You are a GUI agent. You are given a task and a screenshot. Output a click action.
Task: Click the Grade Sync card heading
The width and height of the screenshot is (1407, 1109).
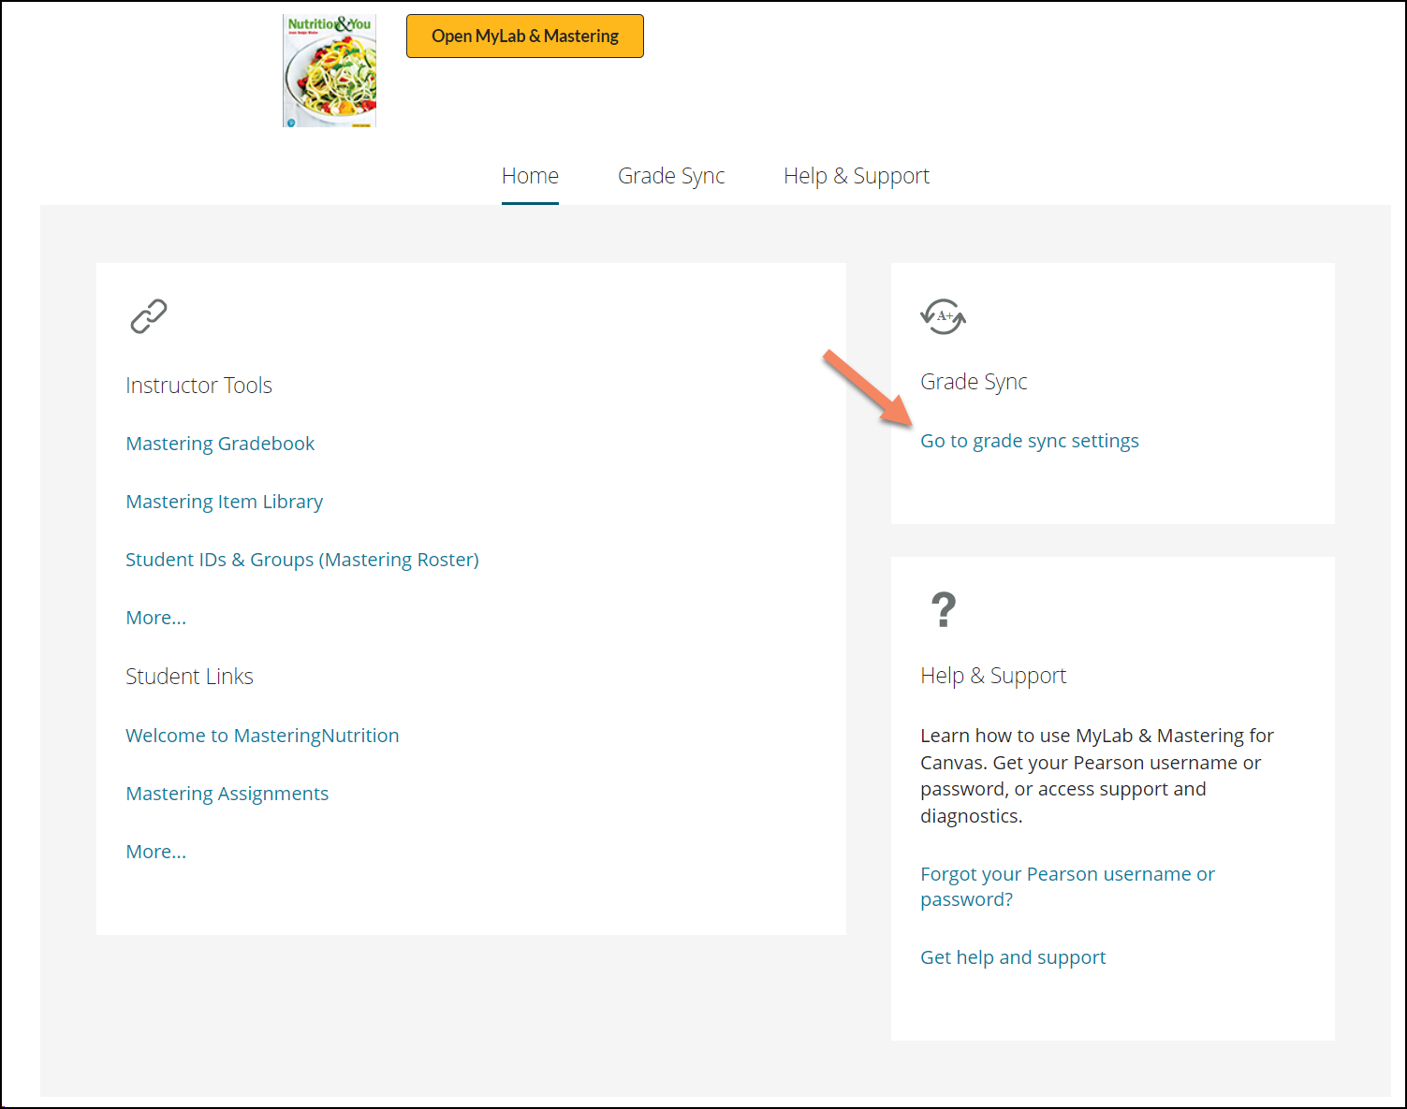974,382
